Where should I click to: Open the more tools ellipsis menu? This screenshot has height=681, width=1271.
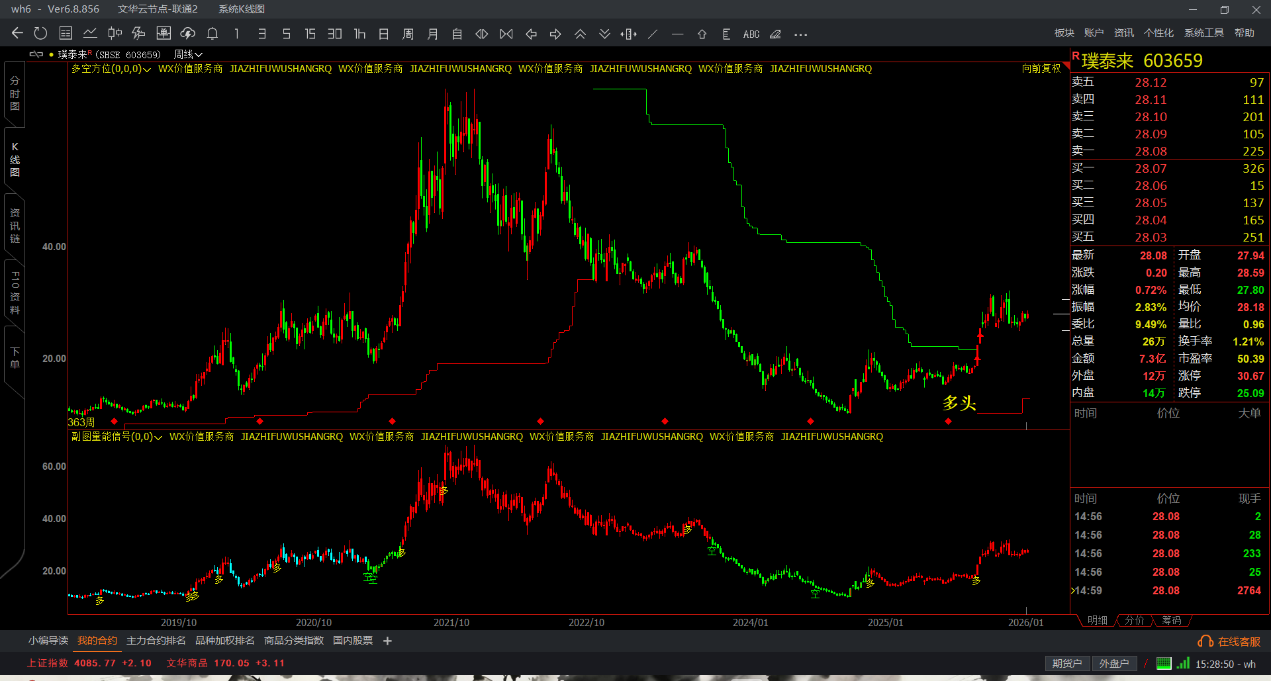[800, 34]
